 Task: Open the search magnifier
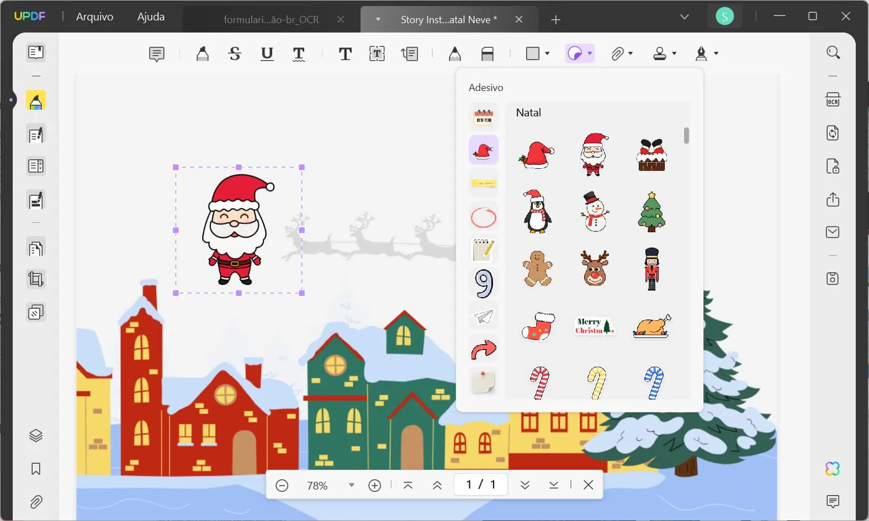coord(833,52)
